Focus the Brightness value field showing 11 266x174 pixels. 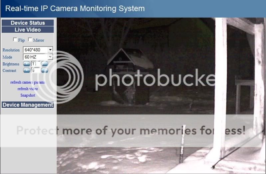click(36, 64)
